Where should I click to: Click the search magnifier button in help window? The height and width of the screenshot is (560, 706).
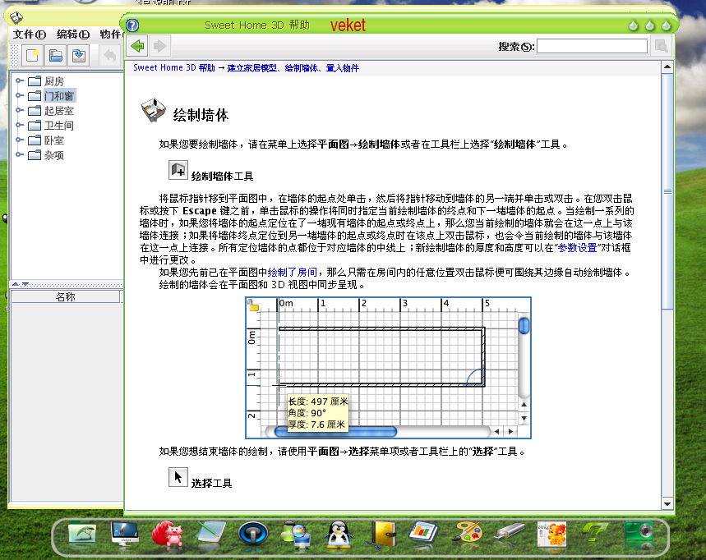click(661, 46)
